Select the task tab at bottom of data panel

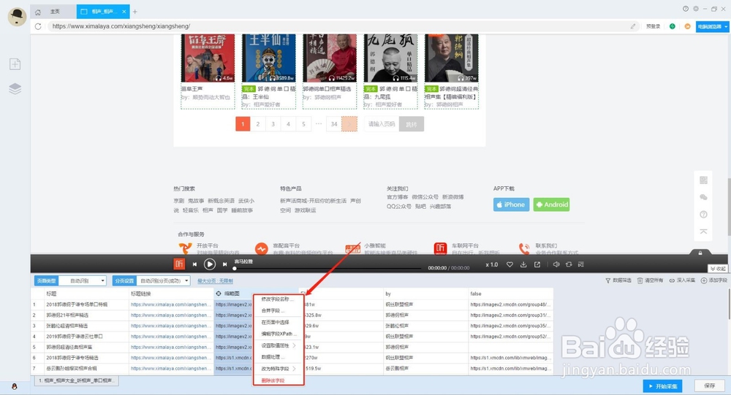76,380
